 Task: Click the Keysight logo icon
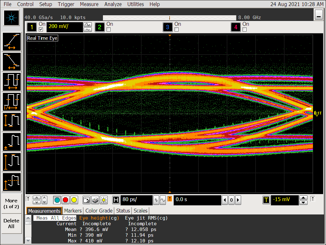(x=12, y=18)
